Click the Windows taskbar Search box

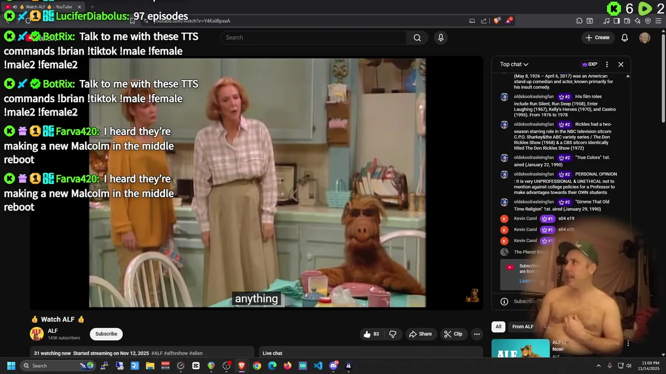pos(57,366)
